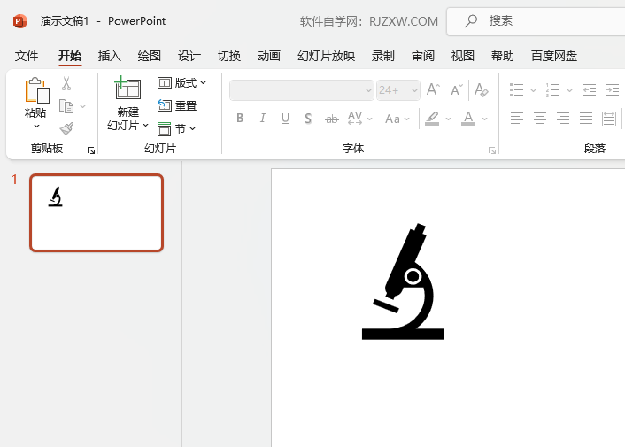The height and width of the screenshot is (447, 625).
Task: Toggle text shadow S
Action: (308, 119)
